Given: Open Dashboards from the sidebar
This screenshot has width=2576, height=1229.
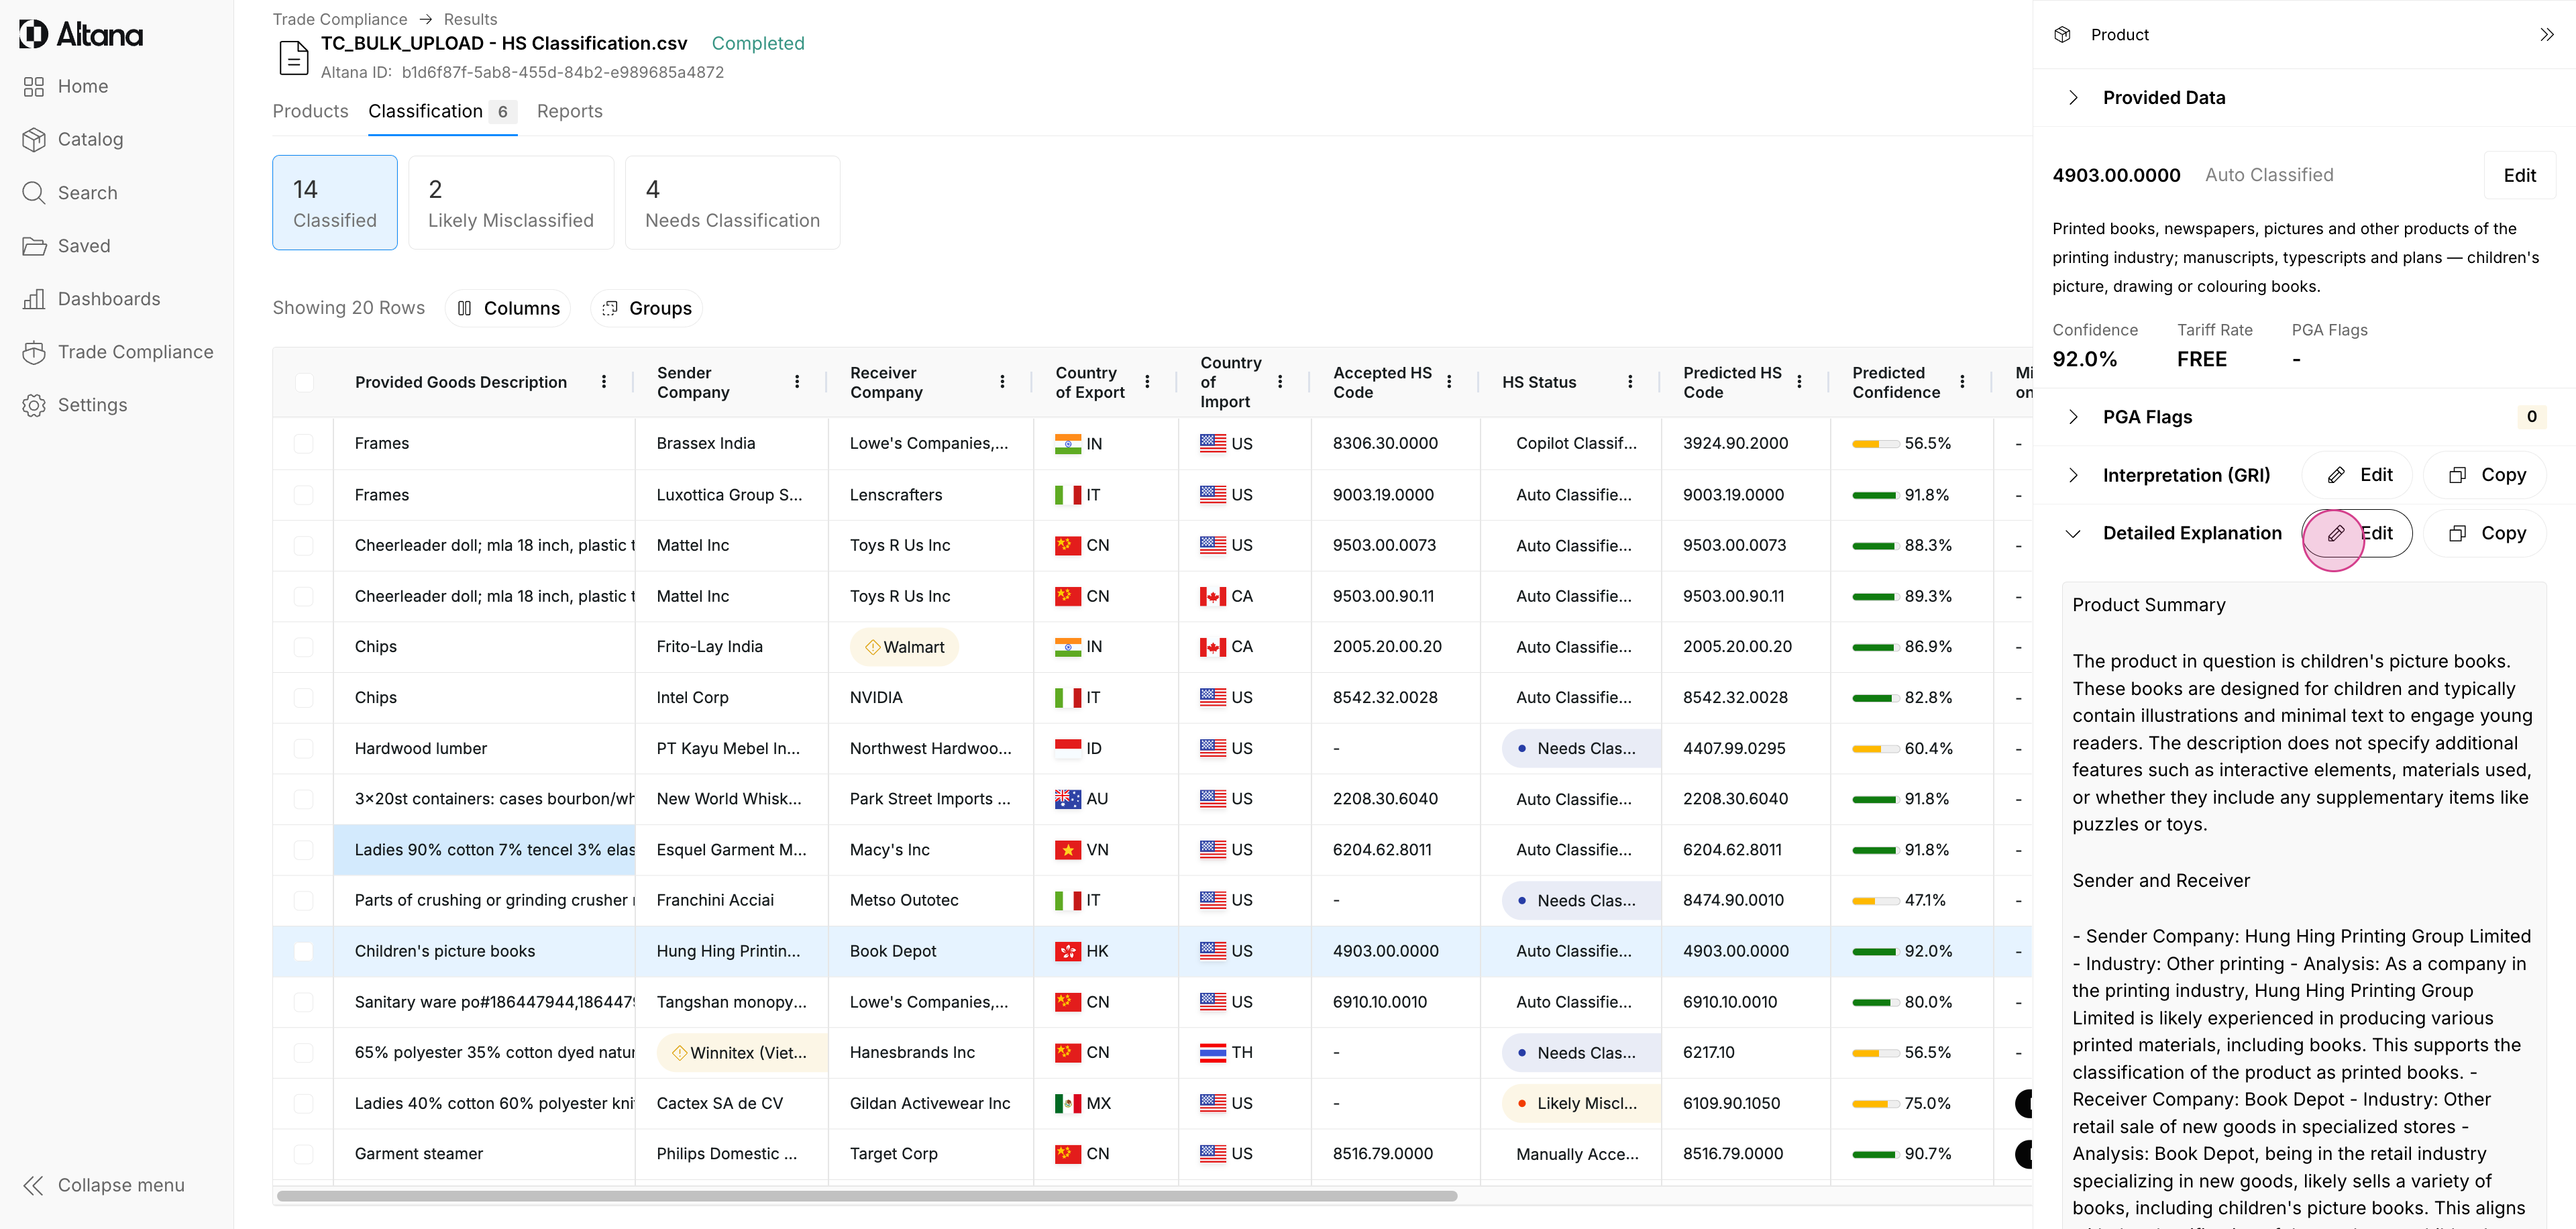Looking at the screenshot, I should pos(108,299).
